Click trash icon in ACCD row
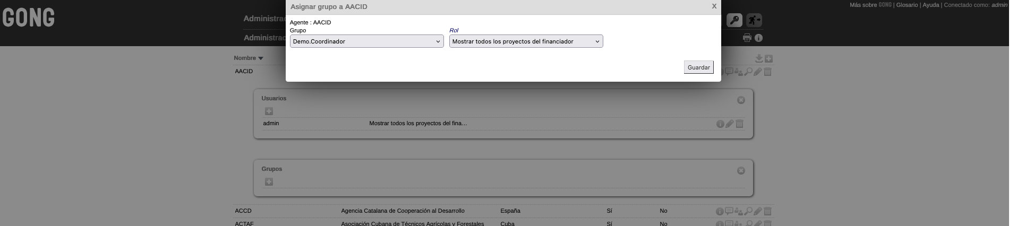 pos(767,211)
